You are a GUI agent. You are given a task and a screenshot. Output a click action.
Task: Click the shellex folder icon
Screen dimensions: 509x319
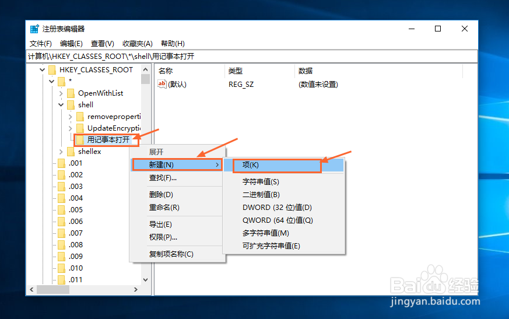click(71, 152)
